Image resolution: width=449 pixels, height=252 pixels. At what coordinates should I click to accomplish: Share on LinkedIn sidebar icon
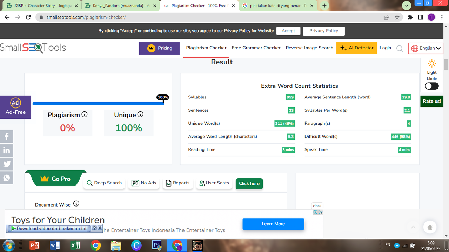(x=7, y=150)
